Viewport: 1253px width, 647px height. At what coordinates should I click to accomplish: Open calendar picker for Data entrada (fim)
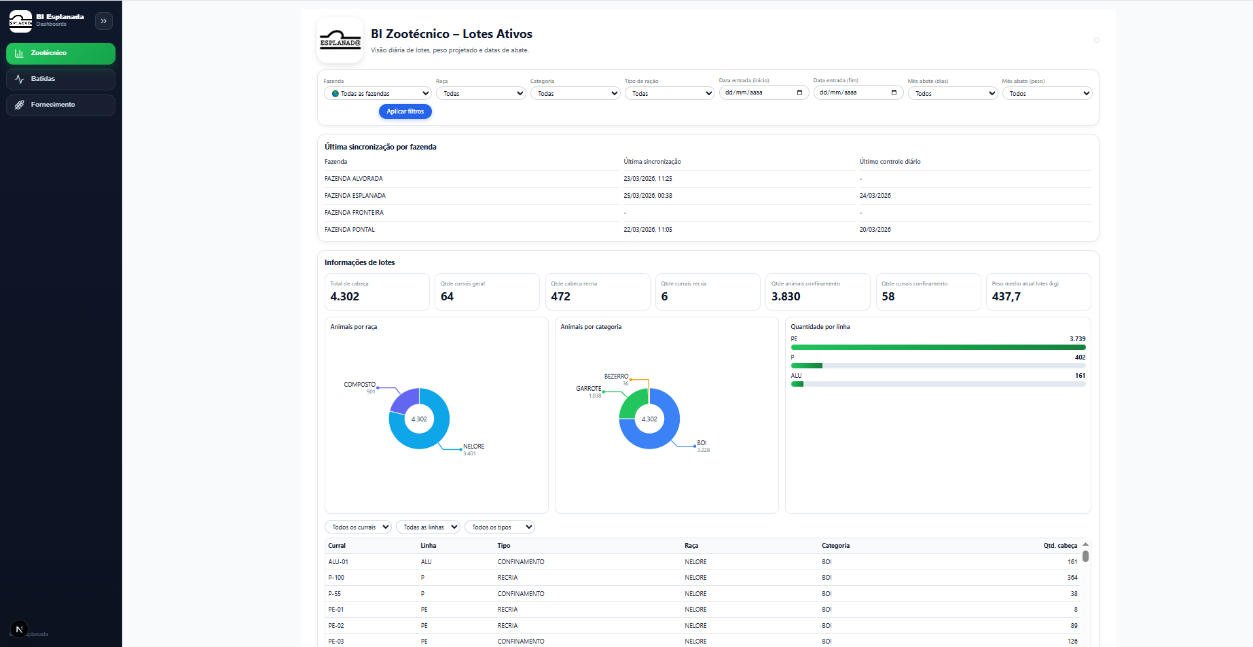894,93
